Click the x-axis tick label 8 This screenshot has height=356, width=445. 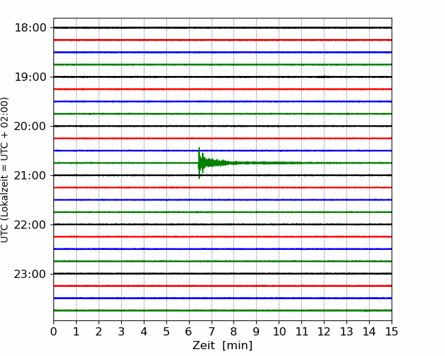pos(234,331)
